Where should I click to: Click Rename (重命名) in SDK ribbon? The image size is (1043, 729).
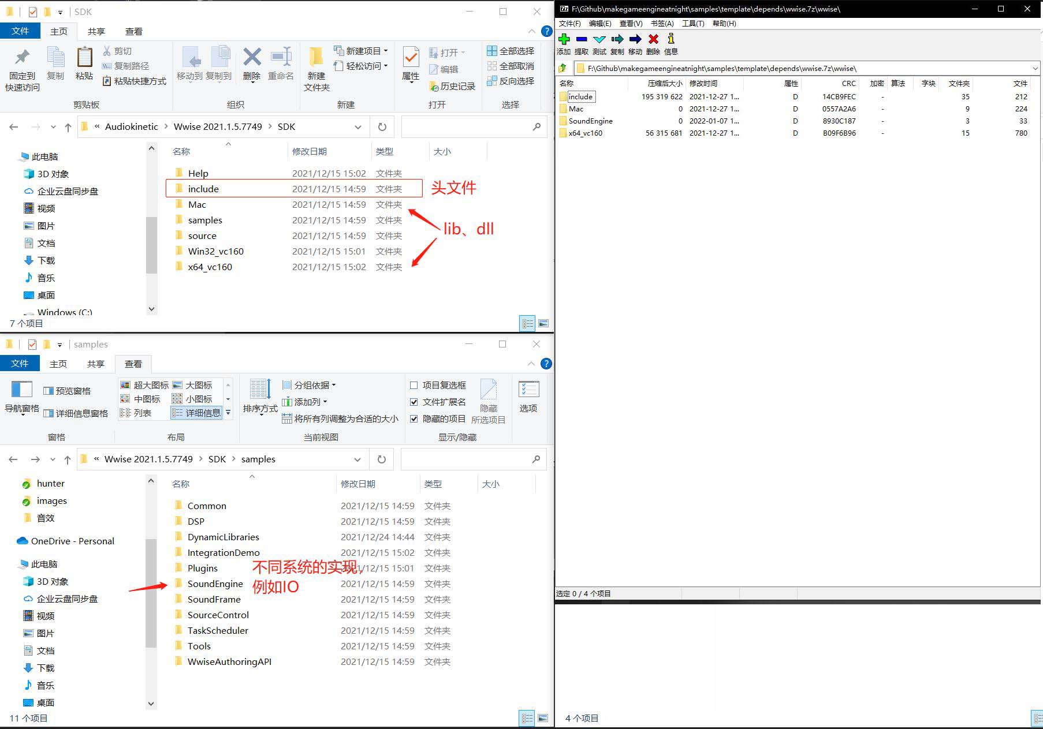[x=281, y=64]
